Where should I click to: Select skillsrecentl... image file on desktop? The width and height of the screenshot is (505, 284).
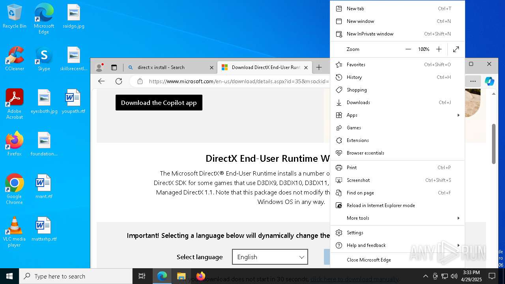point(73,59)
